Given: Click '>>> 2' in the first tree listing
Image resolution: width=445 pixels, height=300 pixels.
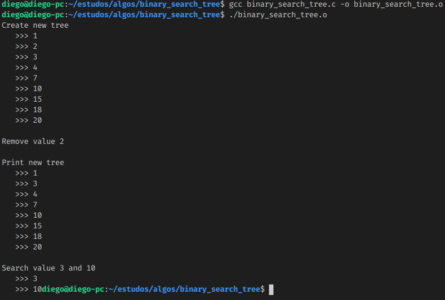Looking at the screenshot, I should [x=26, y=47].
